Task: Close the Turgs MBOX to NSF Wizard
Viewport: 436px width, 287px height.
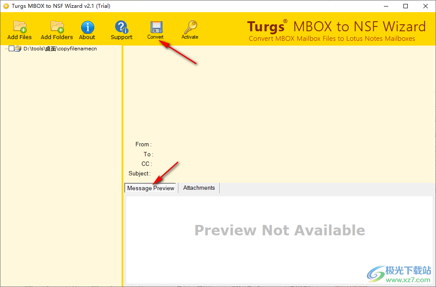Action: pos(426,6)
